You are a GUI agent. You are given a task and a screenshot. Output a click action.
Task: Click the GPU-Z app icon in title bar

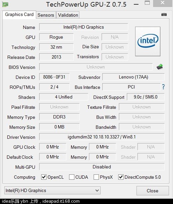tap(5, 5)
